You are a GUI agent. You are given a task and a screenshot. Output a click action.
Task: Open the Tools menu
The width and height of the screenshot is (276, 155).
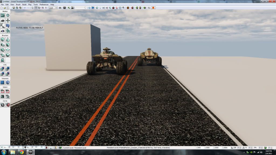(36, 5)
